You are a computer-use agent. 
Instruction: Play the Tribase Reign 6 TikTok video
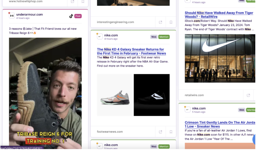coord(45,90)
